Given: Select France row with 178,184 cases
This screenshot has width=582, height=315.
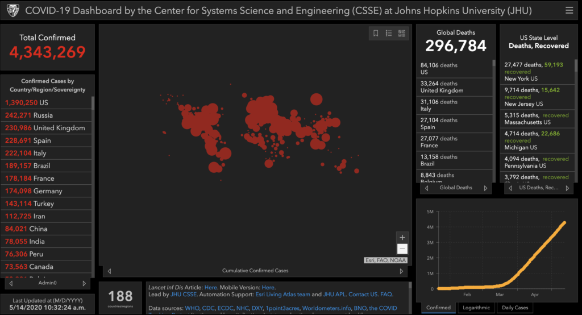Looking at the screenshot, I should (47, 179).
